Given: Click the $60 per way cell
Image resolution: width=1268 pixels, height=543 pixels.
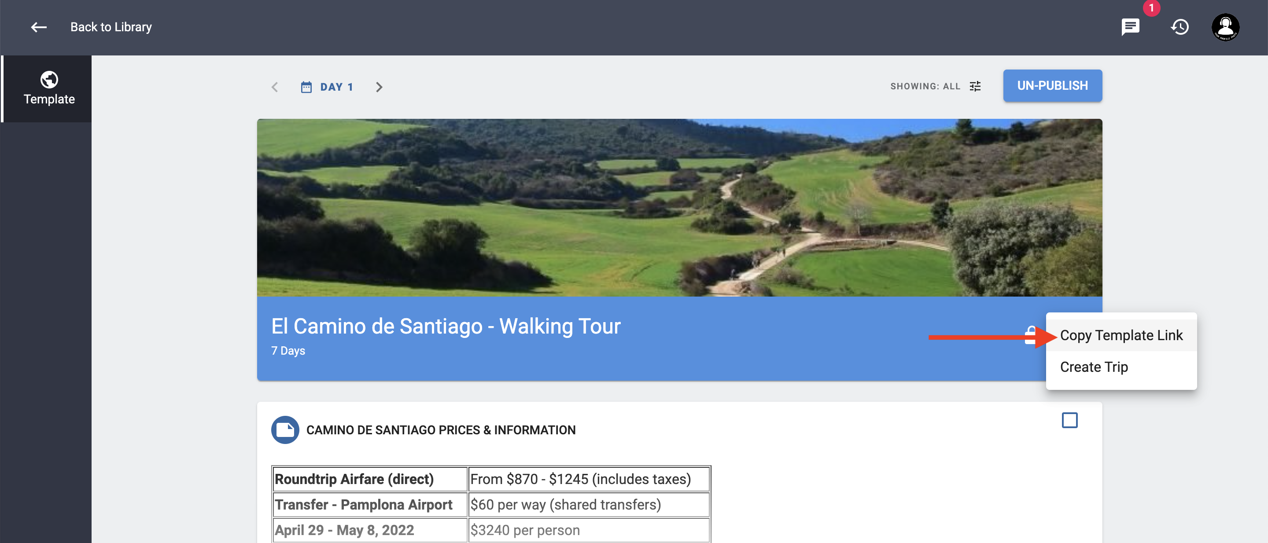Looking at the screenshot, I should coord(589,504).
